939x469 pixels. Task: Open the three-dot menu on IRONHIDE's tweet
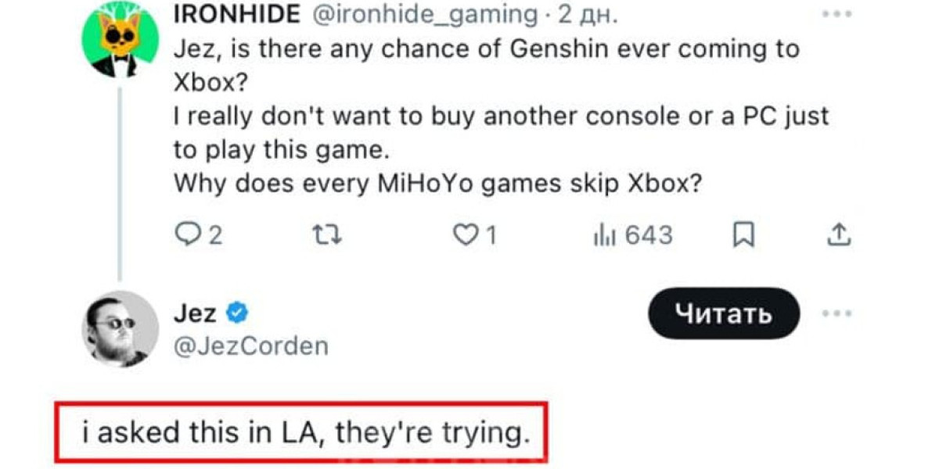(837, 14)
